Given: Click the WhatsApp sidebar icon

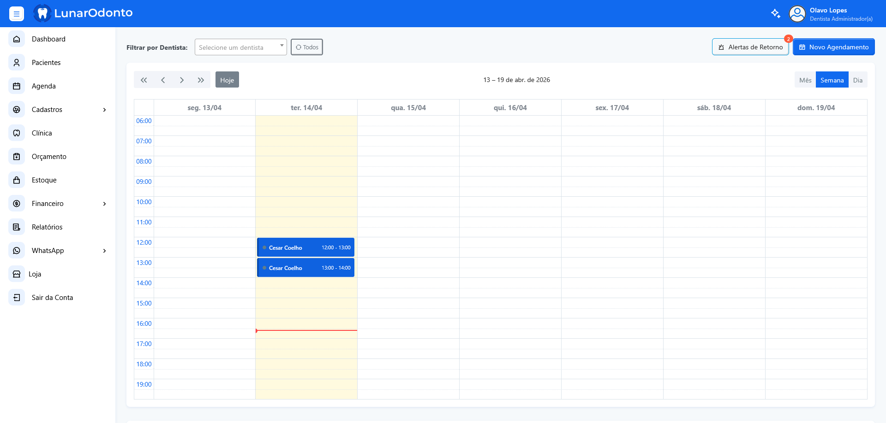Looking at the screenshot, I should click(x=17, y=251).
